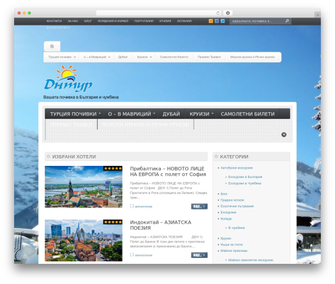This screenshot has width=335, height=284.
Task: Click ОЩЕ button for Индокитай article
Action: tap(199, 255)
